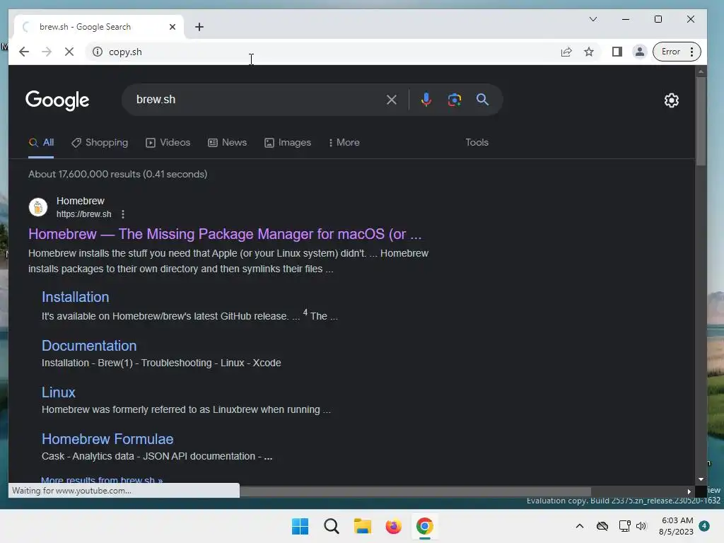Screen dimensions: 724x543
Task: Open the tab search dropdown arrow
Action: click(x=593, y=19)
